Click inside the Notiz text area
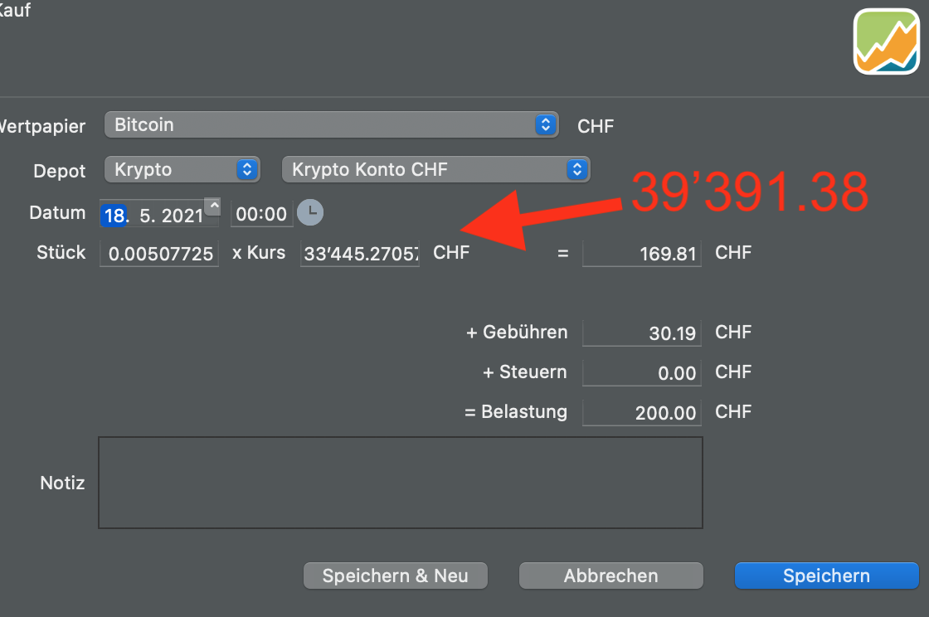Image resolution: width=929 pixels, height=617 pixels. [x=401, y=481]
